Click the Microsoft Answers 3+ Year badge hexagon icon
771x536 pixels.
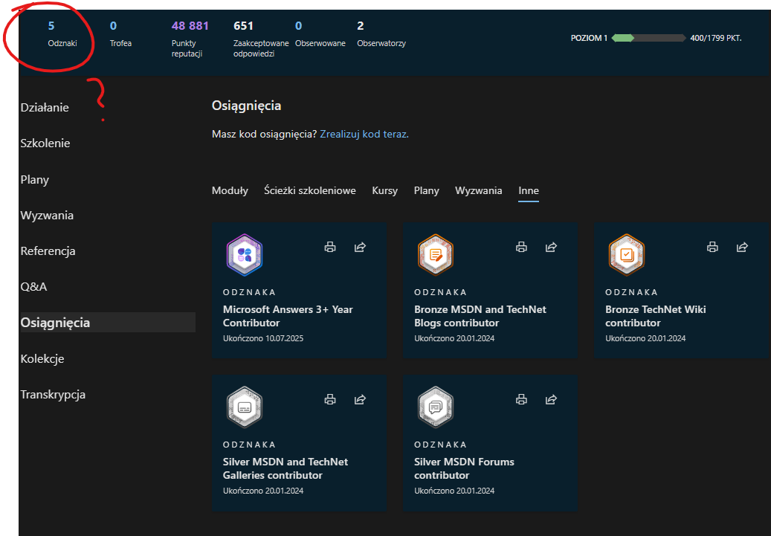245,255
